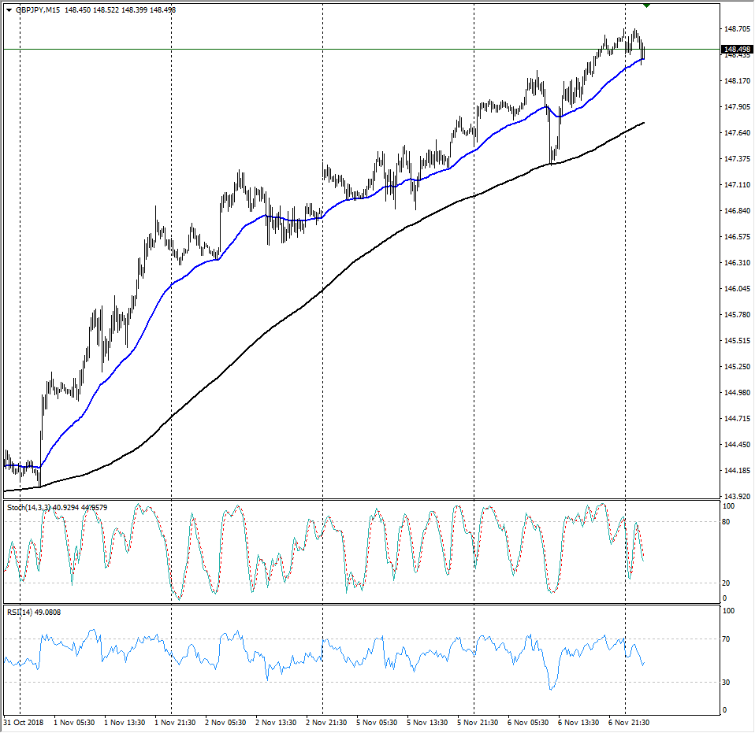This screenshot has height=733, width=755.
Task: Click the 2 Nov 21:30 time label
Action: [325, 721]
